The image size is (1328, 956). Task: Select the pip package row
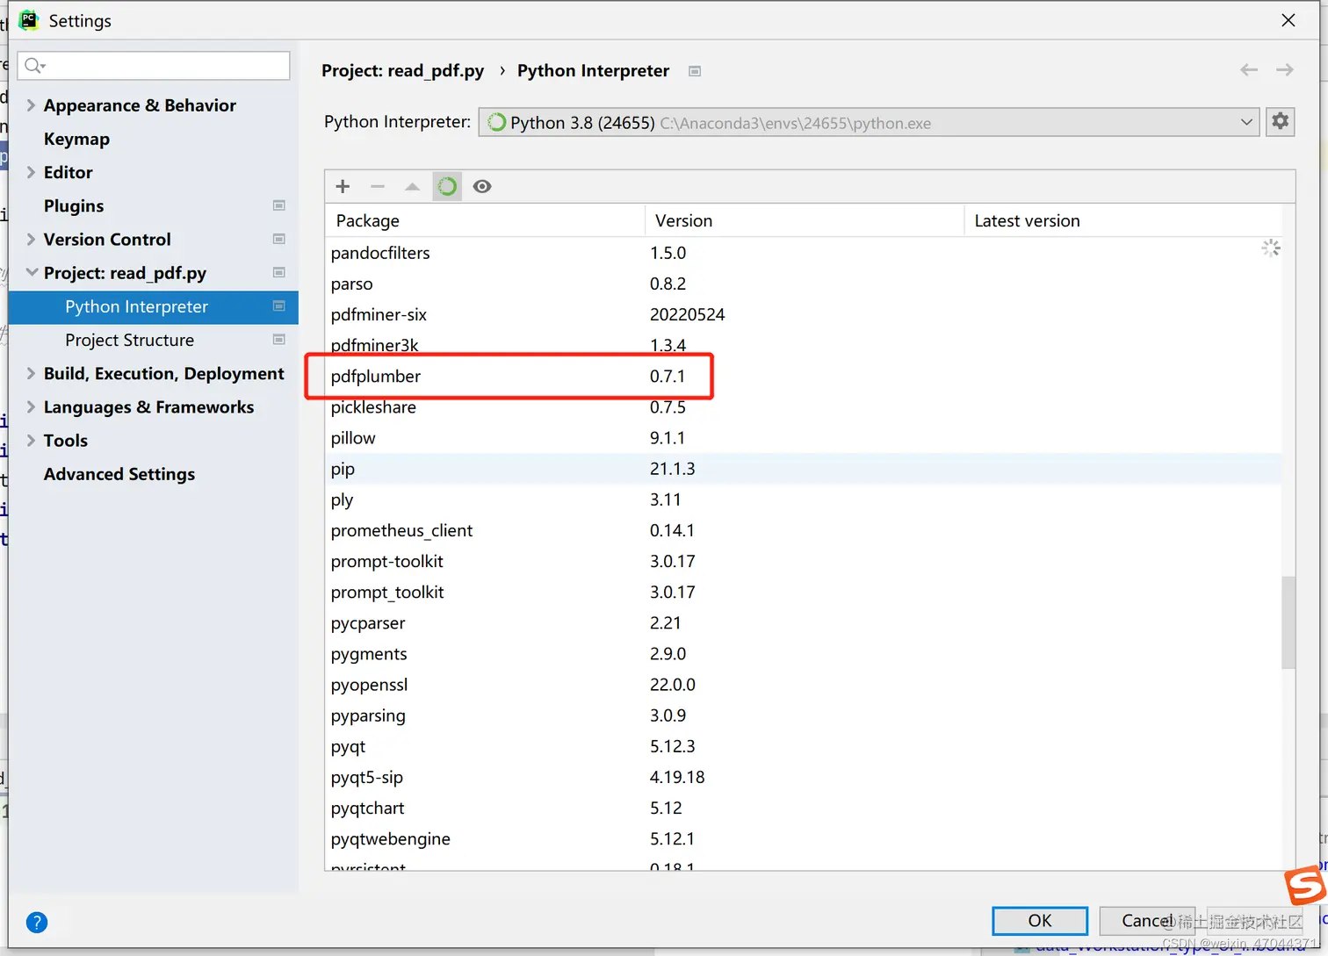coord(804,469)
